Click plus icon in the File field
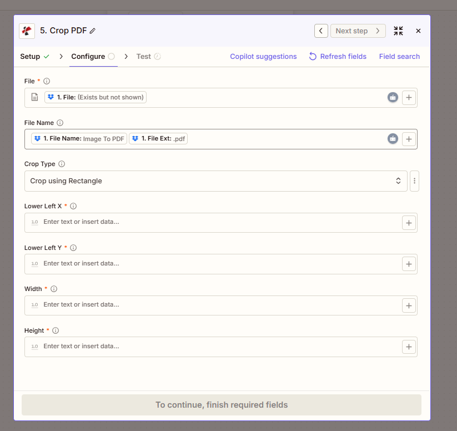 point(409,98)
